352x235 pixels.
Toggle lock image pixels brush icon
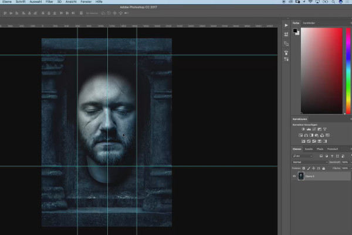[309, 168]
